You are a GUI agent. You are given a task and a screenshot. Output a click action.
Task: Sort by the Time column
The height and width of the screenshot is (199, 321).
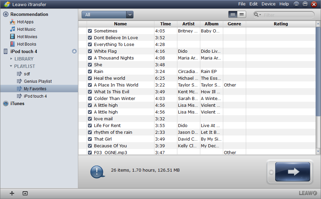166,24
